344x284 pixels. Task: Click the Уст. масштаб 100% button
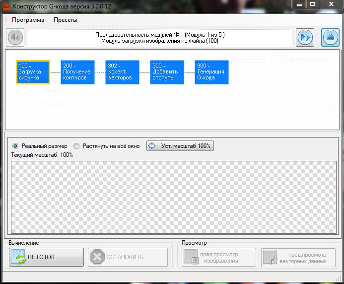(x=180, y=146)
